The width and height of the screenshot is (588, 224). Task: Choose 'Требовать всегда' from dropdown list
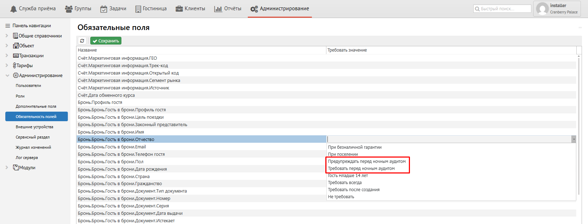[x=345, y=183]
